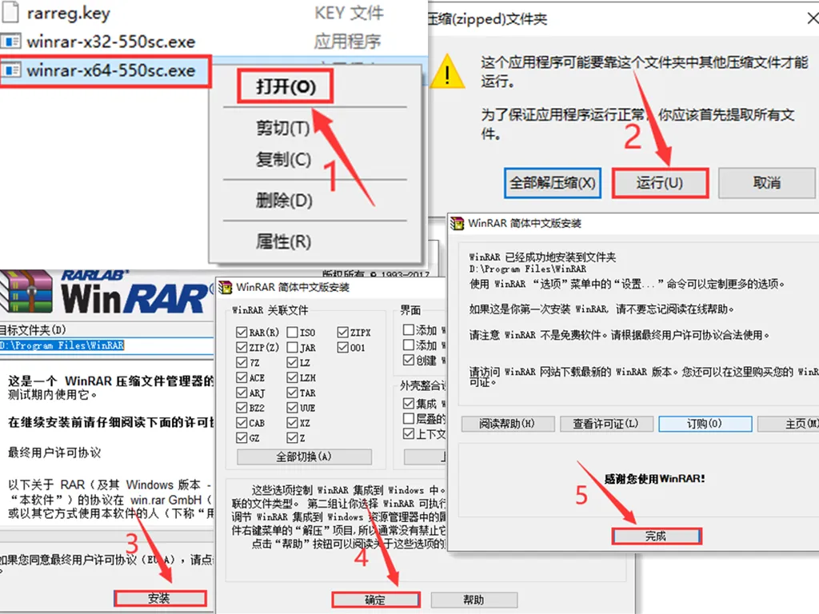The image size is (819, 614).
Task: Toggle the ACE association checkbox
Action: tap(242, 377)
